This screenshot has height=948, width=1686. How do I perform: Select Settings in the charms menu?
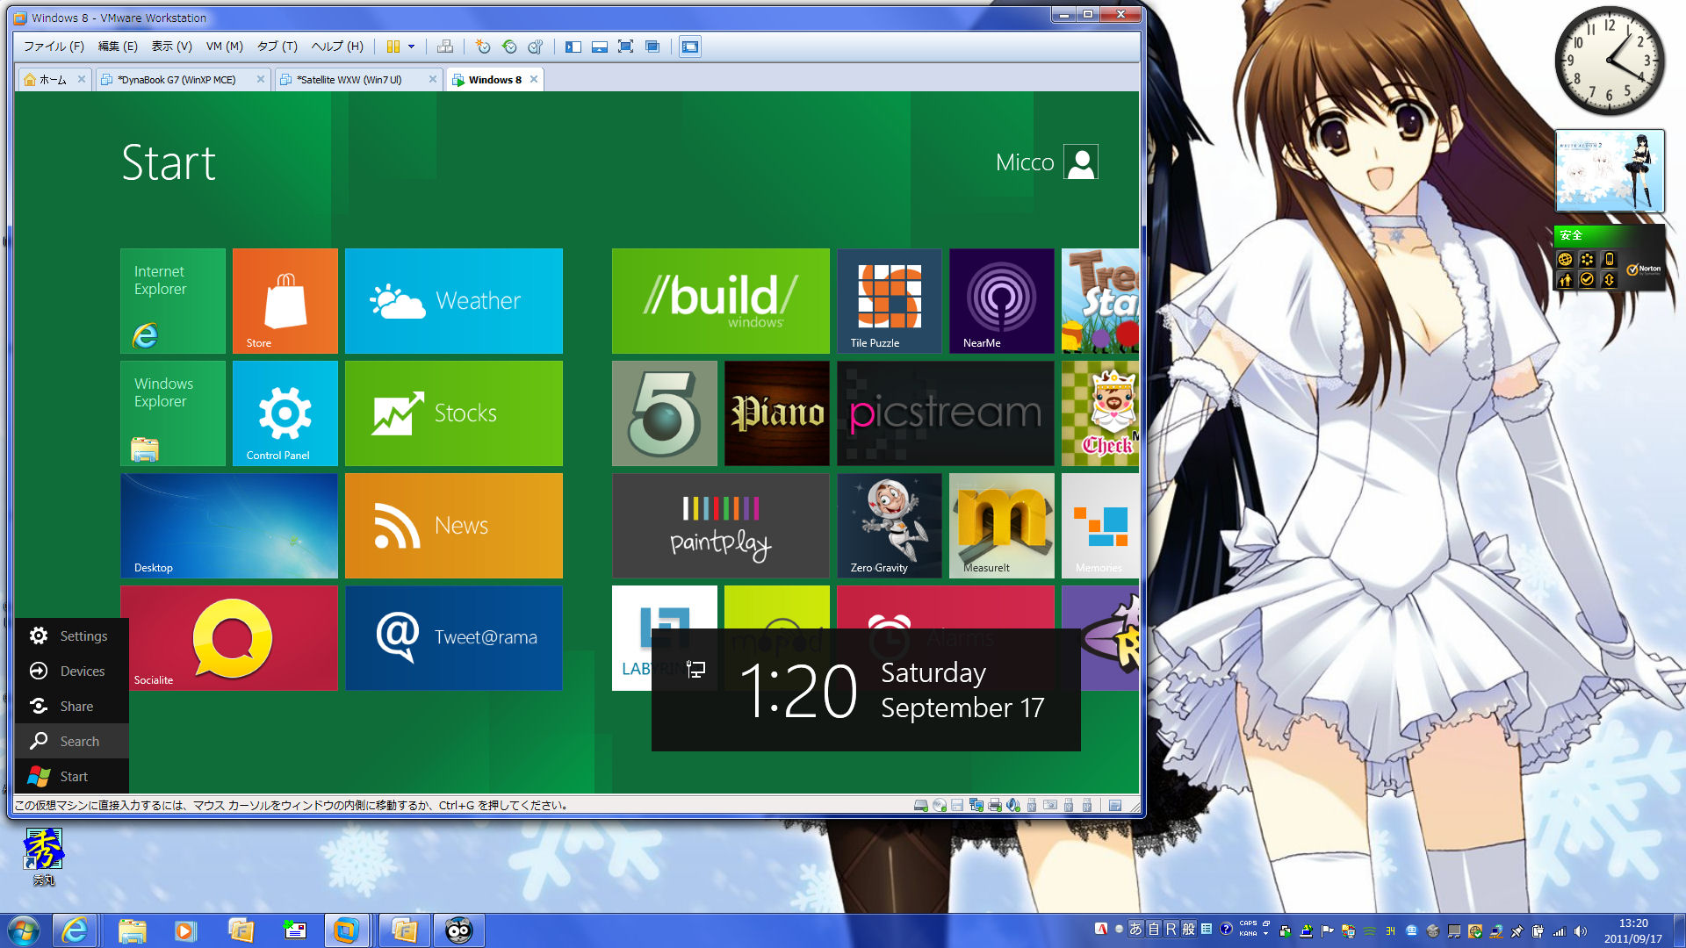coord(72,636)
